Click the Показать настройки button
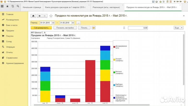The height and width of the screenshot is (106, 188). (65, 28)
